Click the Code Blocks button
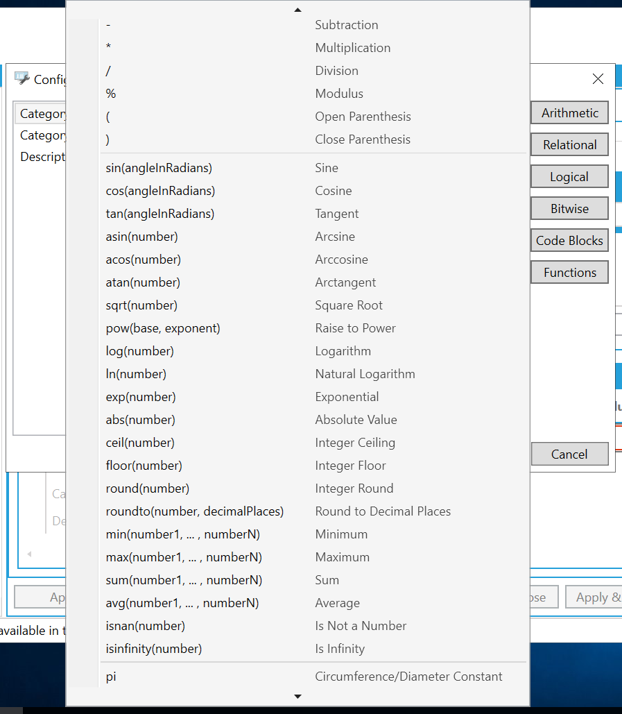 [569, 241]
